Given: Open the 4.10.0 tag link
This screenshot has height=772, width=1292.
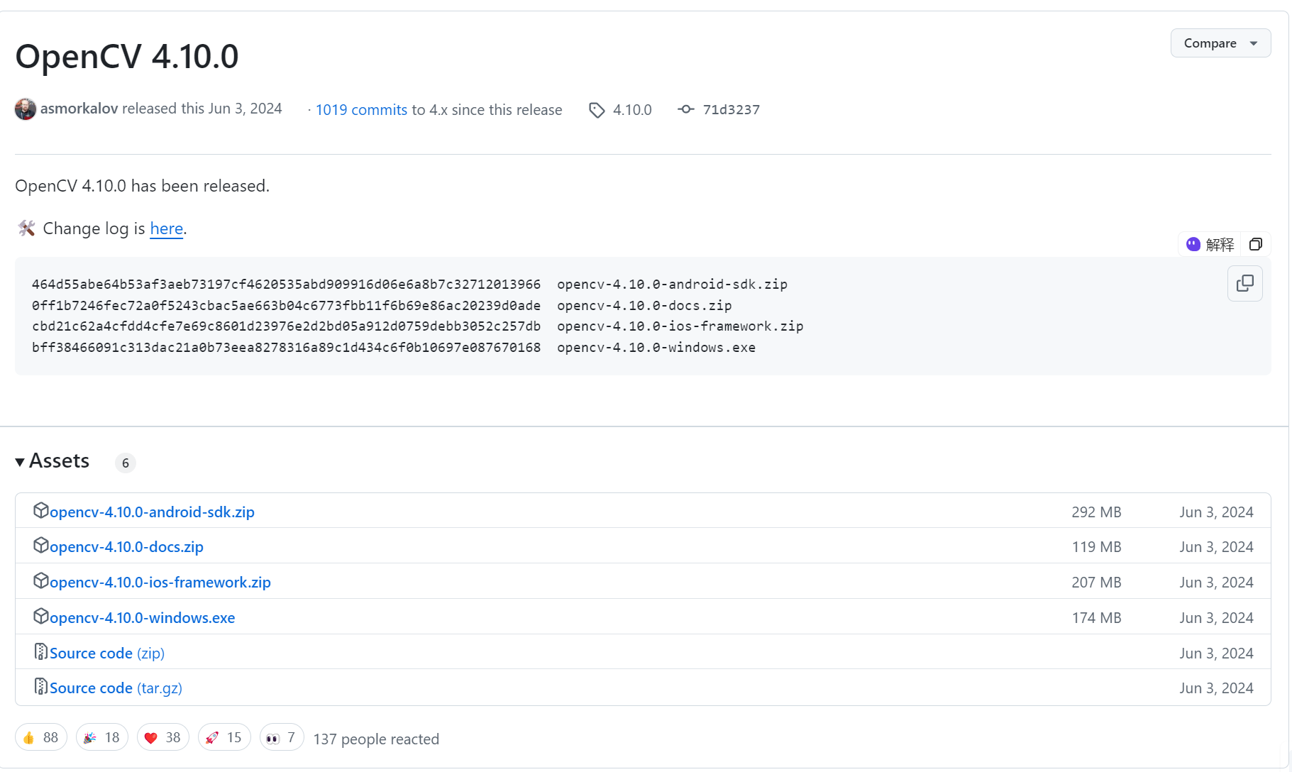Looking at the screenshot, I should coord(632,110).
